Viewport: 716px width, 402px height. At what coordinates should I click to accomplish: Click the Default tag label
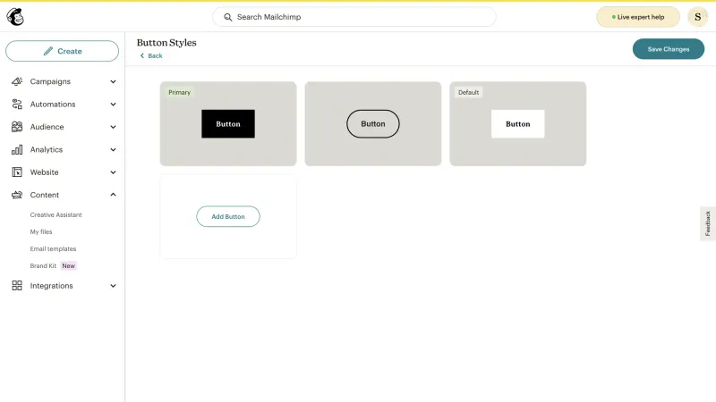tap(468, 93)
